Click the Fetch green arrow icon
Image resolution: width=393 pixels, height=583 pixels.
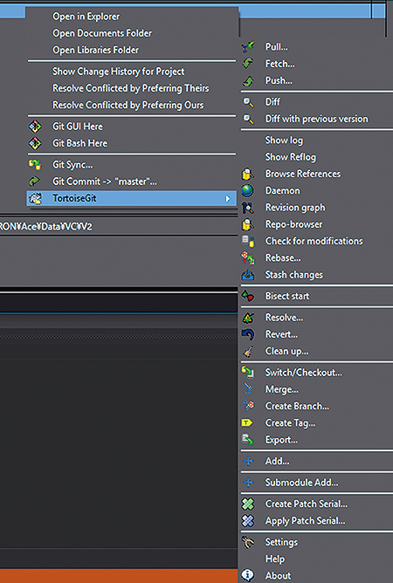[x=248, y=64]
